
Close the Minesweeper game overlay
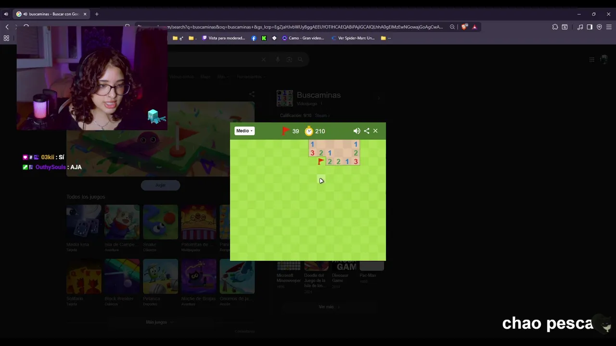[375, 131]
